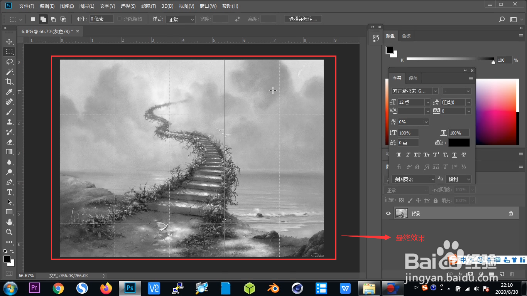Select the Magic Wand tool
Image resolution: width=527 pixels, height=296 pixels.
pos(9,72)
